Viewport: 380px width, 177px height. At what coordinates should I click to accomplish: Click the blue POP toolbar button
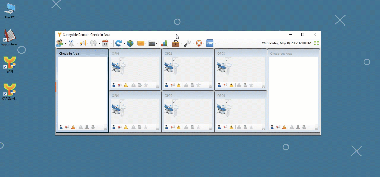[210, 43]
